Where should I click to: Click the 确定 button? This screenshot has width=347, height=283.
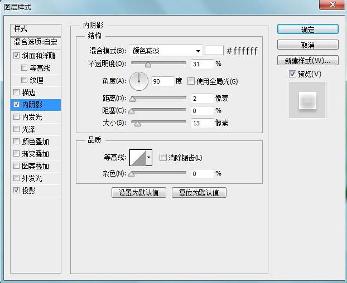click(307, 30)
